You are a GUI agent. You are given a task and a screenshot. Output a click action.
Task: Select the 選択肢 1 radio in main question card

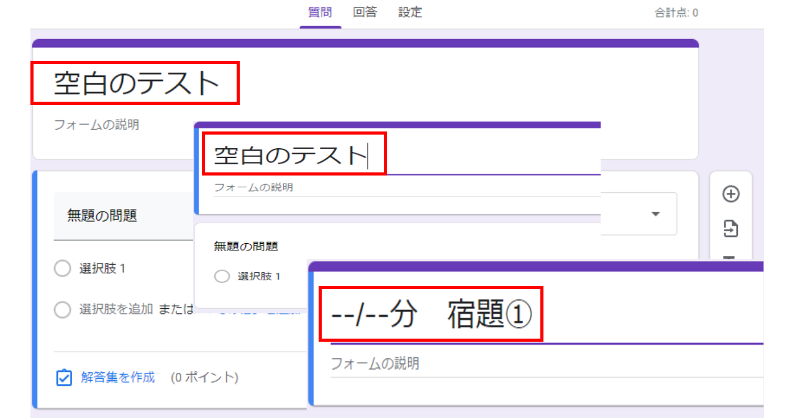[x=62, y=269]
